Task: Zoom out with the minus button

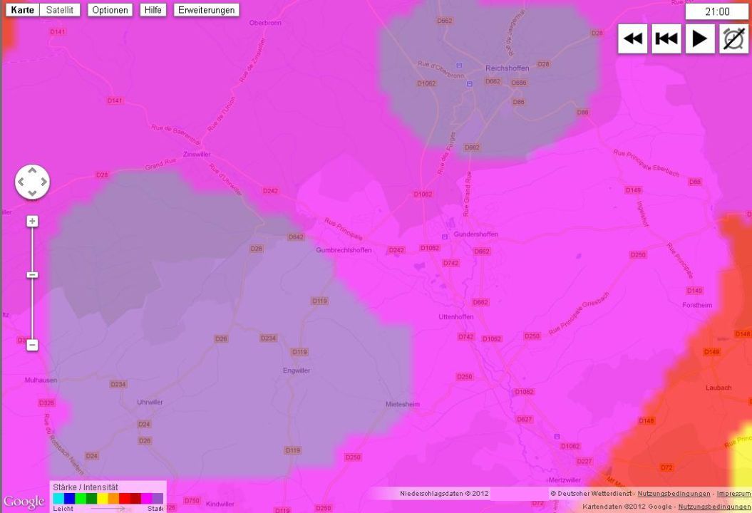Action: point(32,345)
